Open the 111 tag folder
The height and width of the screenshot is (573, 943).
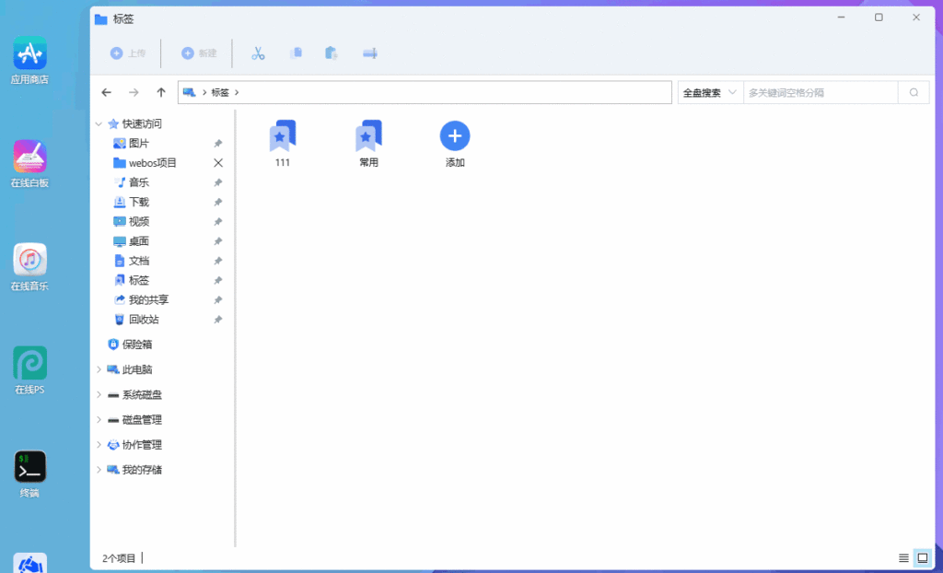[x=283, y=138]
